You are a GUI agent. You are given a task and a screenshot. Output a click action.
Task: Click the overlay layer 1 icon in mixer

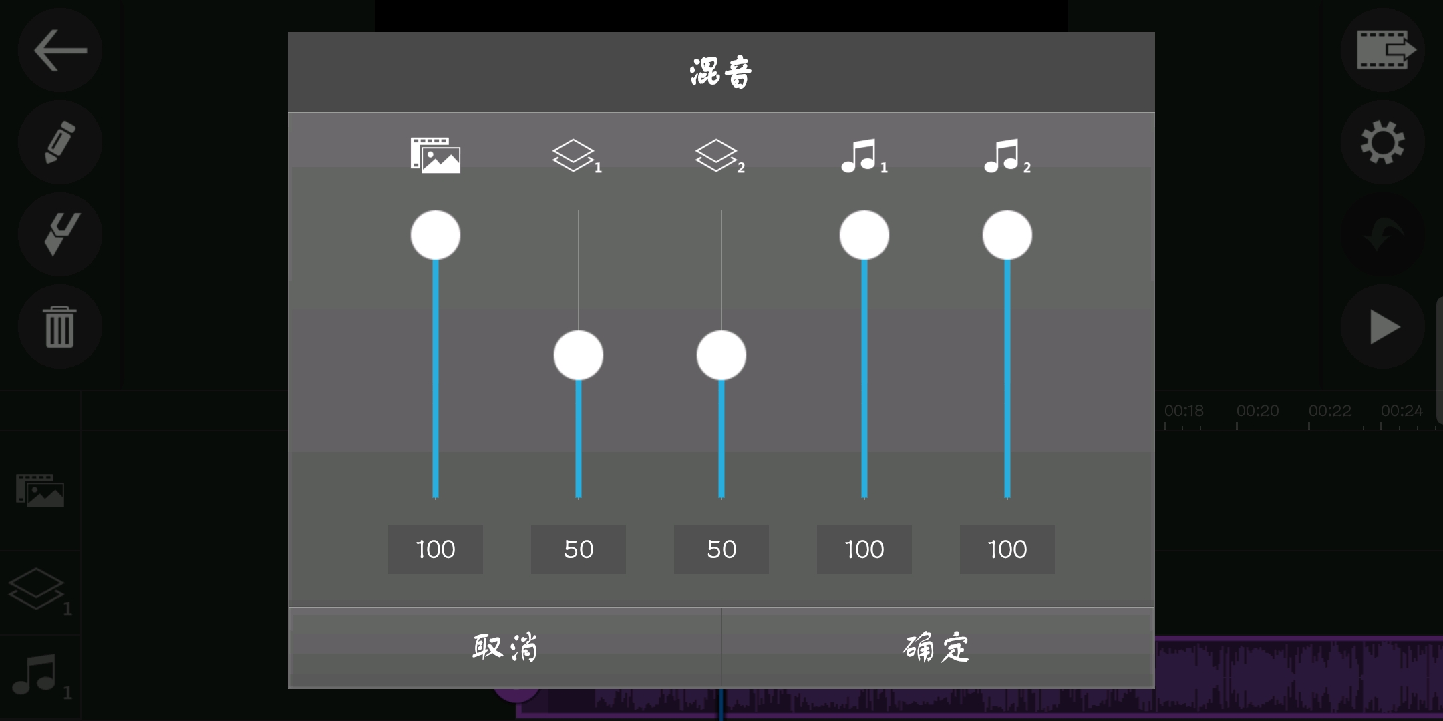point(577,156)
